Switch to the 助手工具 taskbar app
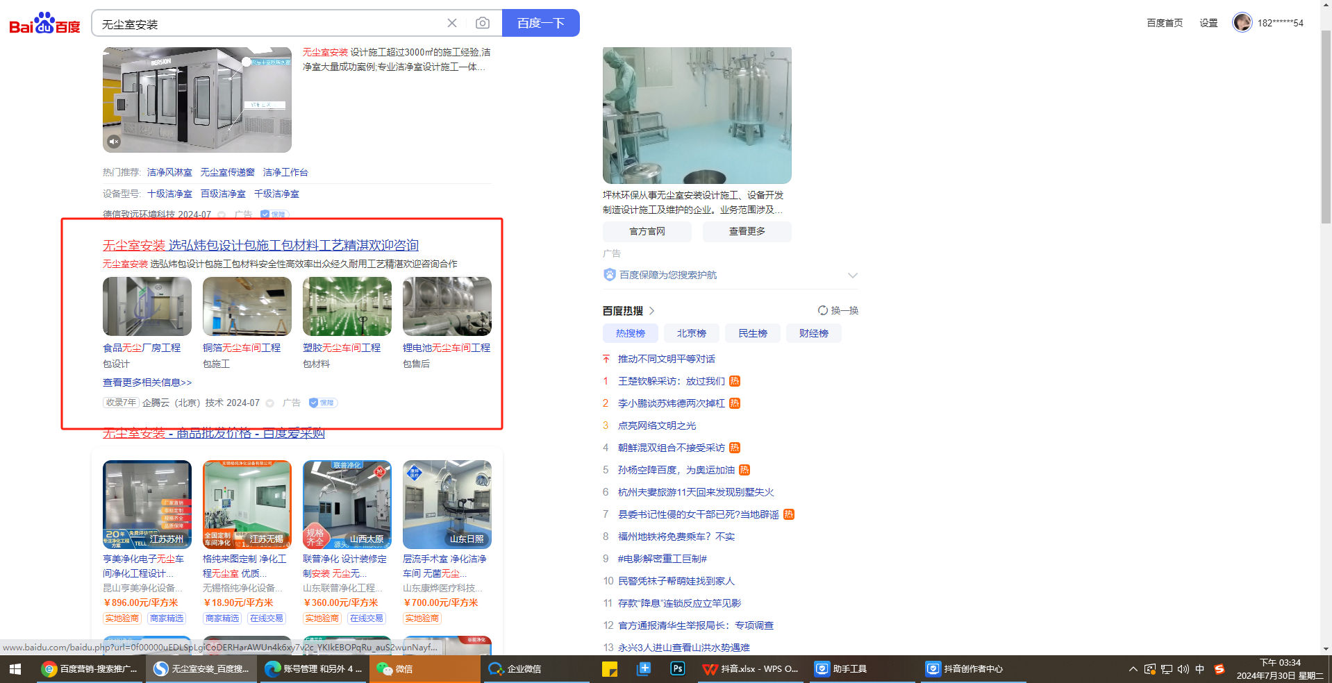 click(863, 669)
